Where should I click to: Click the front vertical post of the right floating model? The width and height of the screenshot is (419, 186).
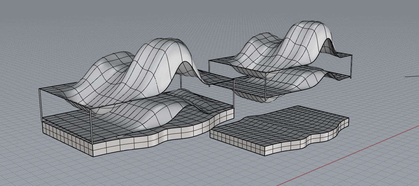265,86
